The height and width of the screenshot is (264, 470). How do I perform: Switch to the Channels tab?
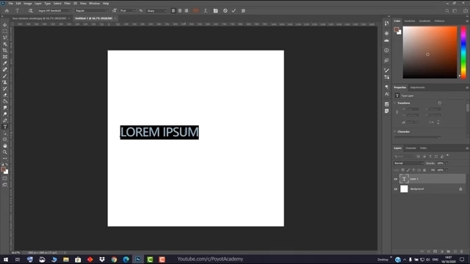click(x=411, y=148)
